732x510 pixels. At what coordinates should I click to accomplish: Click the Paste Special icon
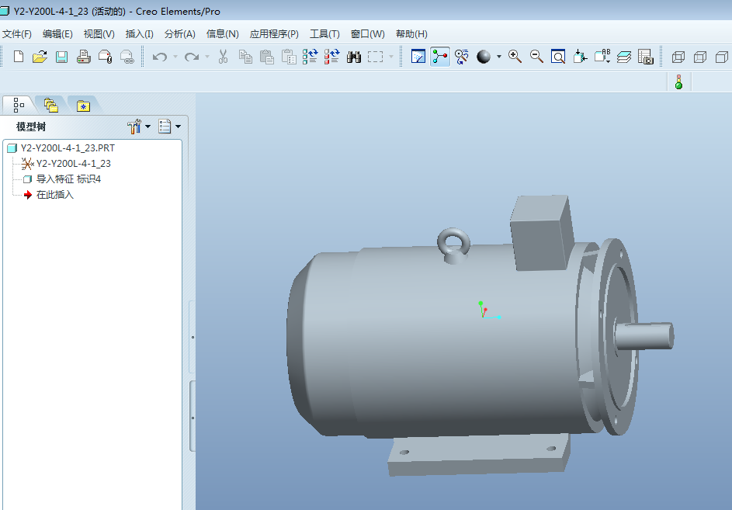pos(289,57)
